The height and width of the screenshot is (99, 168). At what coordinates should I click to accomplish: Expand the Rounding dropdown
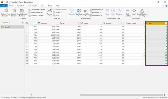point(100,13)
